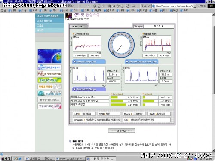Open the Search pane icon in toolbar

coord(109,6)
